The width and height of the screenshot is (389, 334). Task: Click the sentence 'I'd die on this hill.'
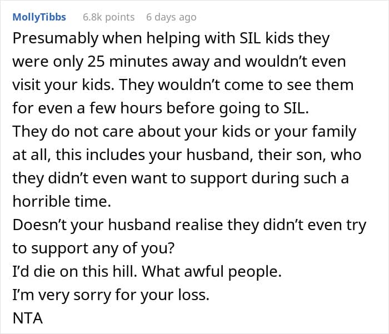pos(74,271)
